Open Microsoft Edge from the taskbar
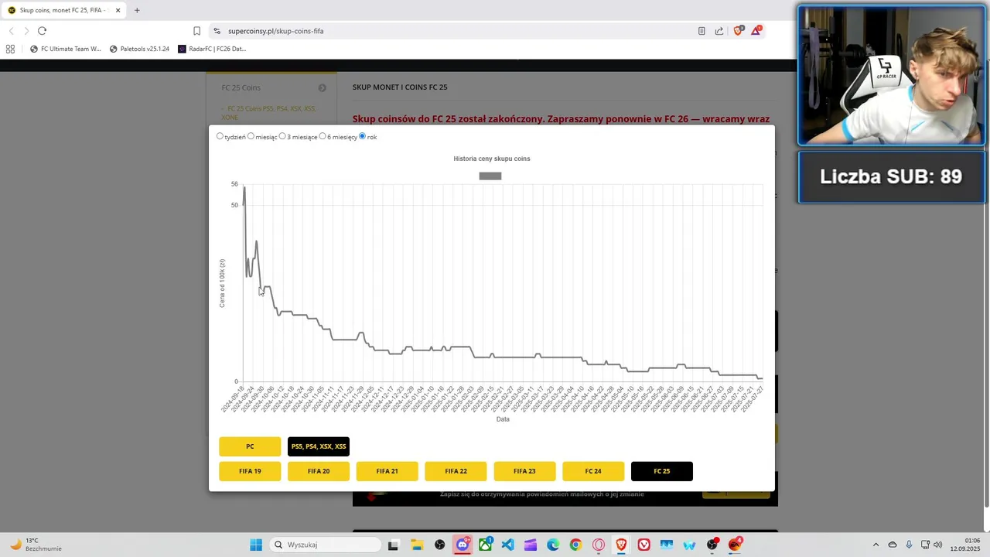Viewport: 990px width, 557px height. click(x=553, y=545)
